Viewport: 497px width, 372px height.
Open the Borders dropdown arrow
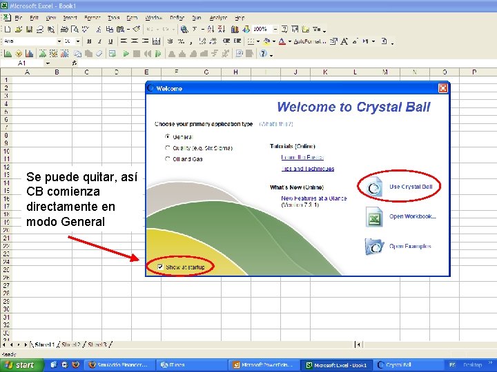(257, 41)
